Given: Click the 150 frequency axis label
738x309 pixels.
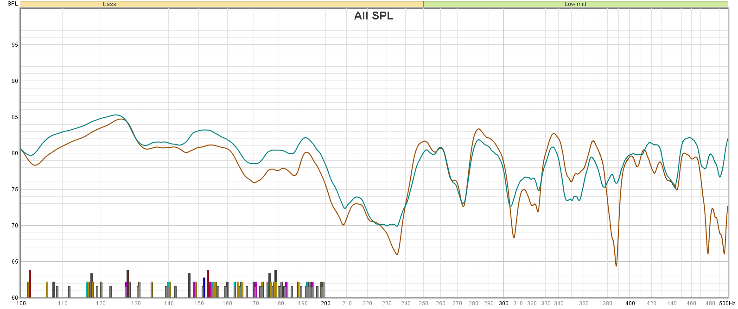Looking at the screenshot, I should click(x=199, y=303).
